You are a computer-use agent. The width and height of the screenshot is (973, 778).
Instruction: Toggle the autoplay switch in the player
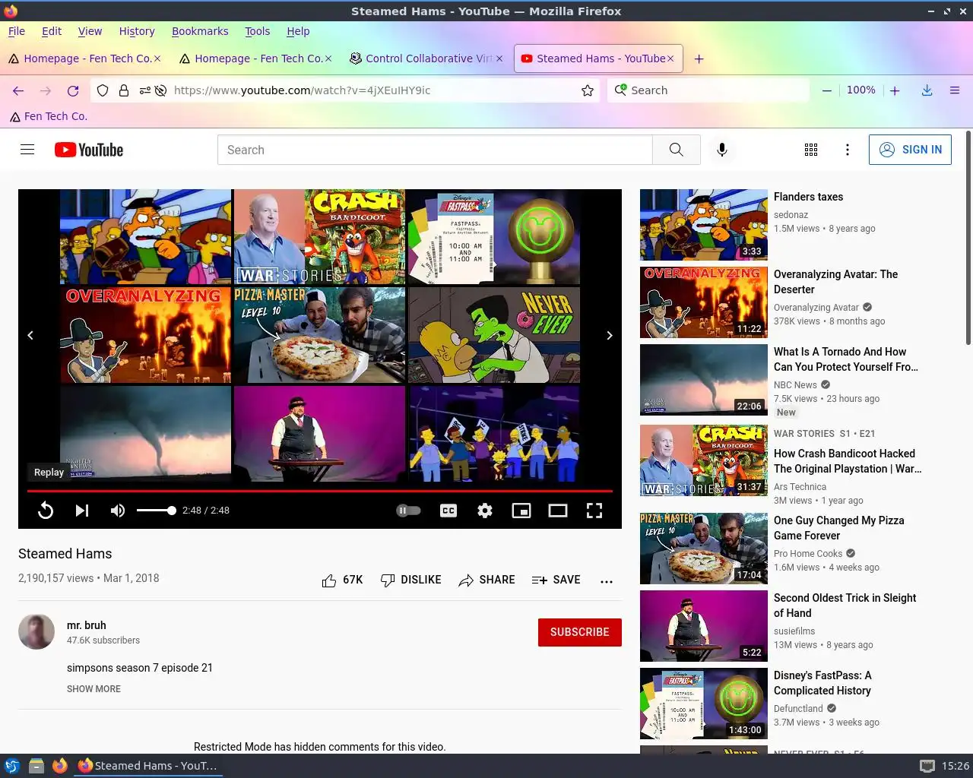coord(408,511)
